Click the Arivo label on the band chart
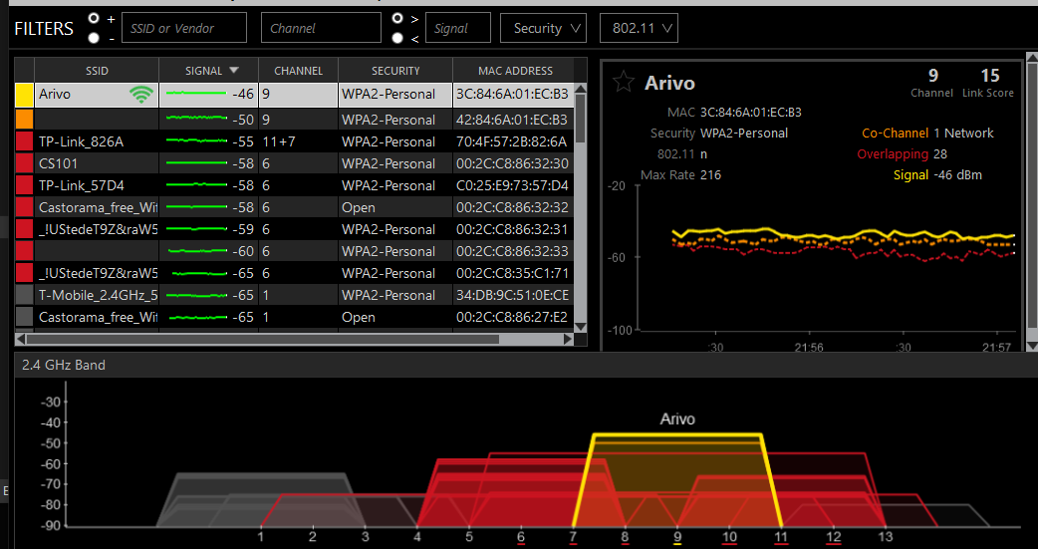The width and height of the screenshot is (1038, 549). [677, 419]
